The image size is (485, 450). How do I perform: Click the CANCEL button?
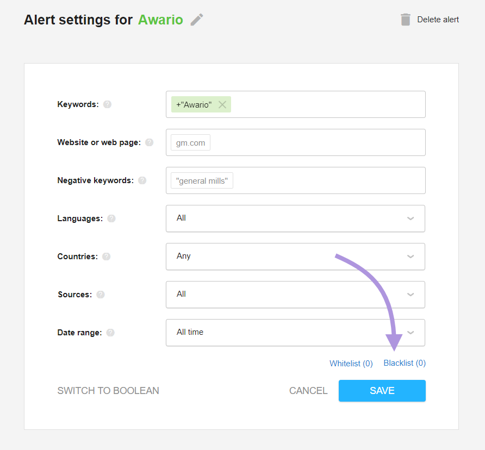pos(308,391)
